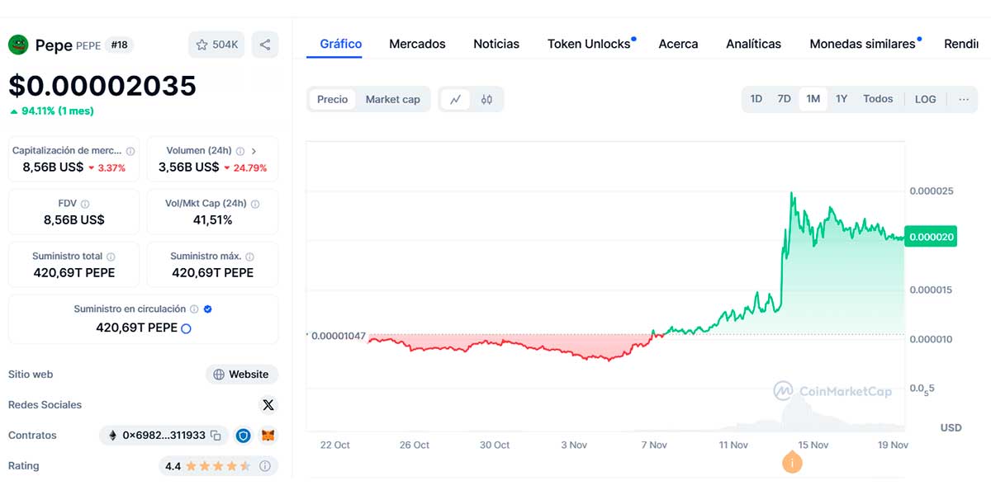Open the share icon button

(x=265, y=45)
